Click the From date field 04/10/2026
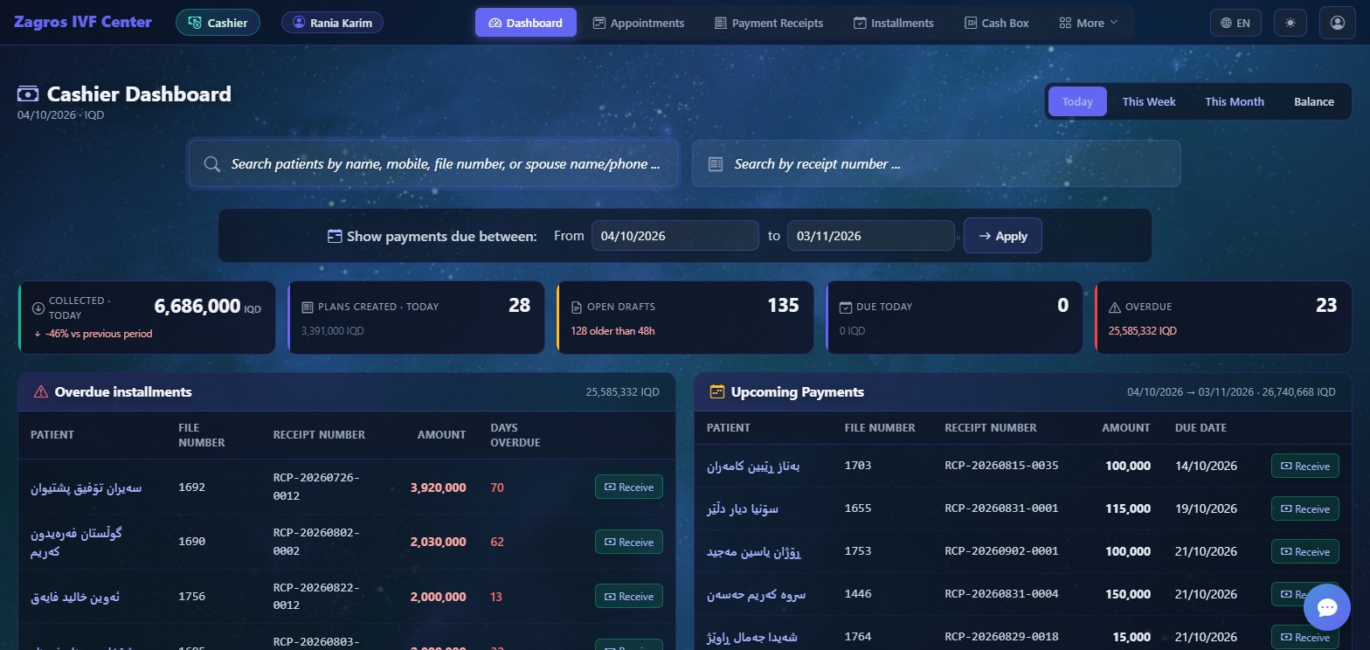The width and height of the screenshot is (1370, 650). pyautogui.click(x=675, y=236)
